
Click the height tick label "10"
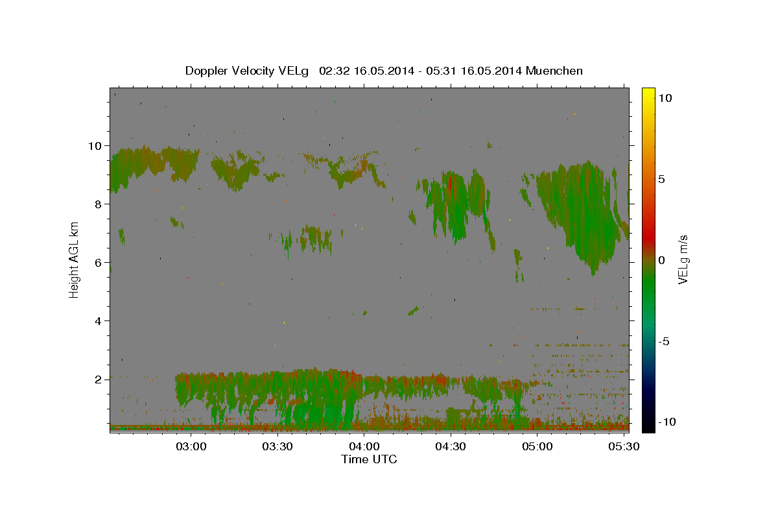[x=96, y=146]
